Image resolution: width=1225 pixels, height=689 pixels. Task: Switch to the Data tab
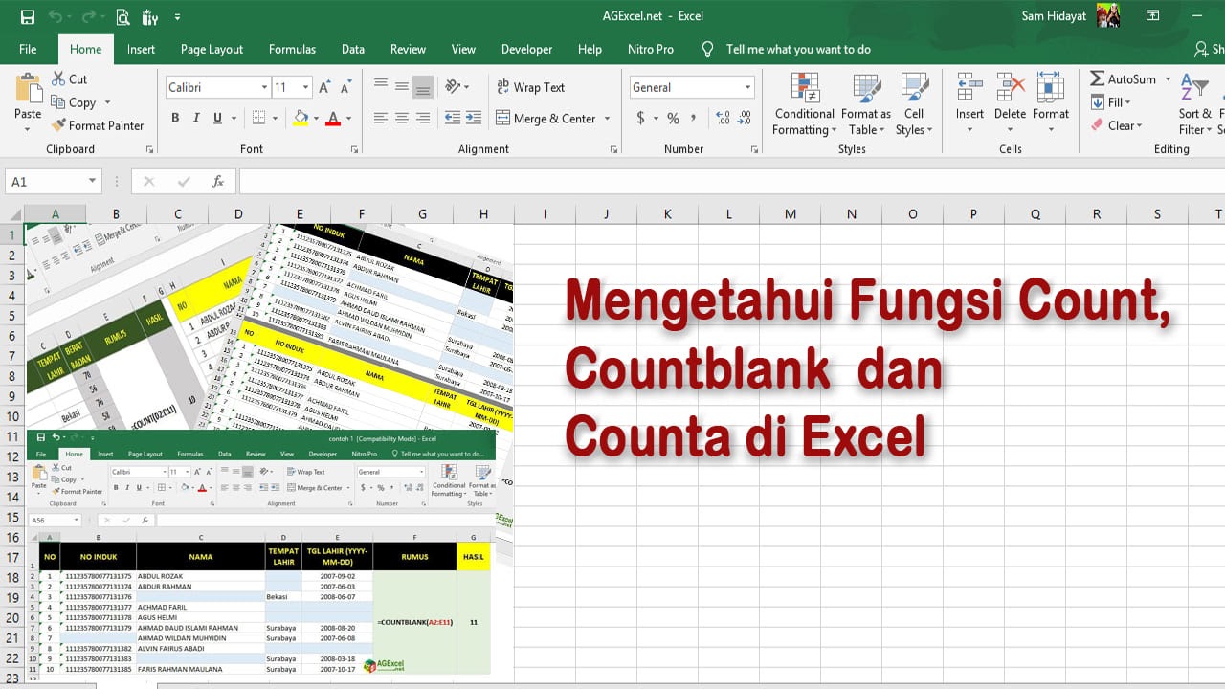coord(353,49)
